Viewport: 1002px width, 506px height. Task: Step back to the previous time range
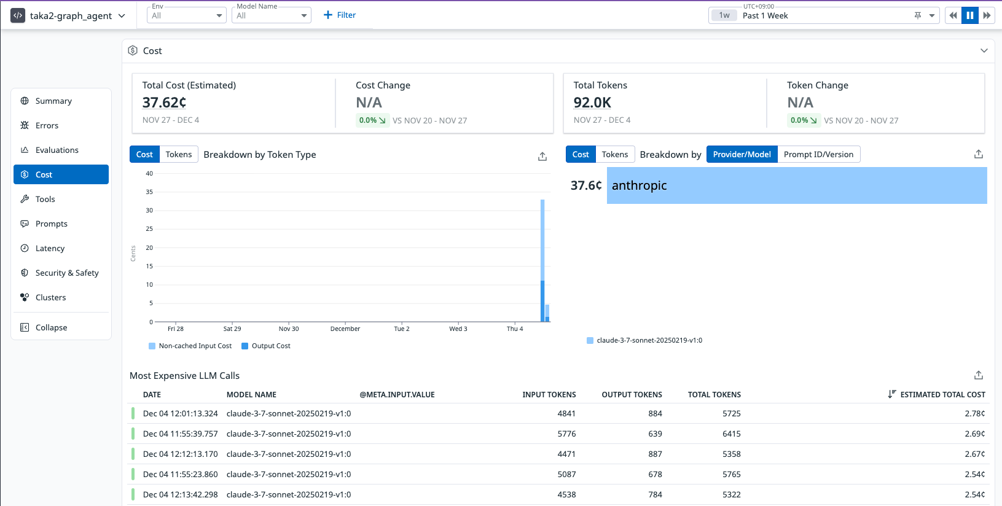click(x=953, y=15)
